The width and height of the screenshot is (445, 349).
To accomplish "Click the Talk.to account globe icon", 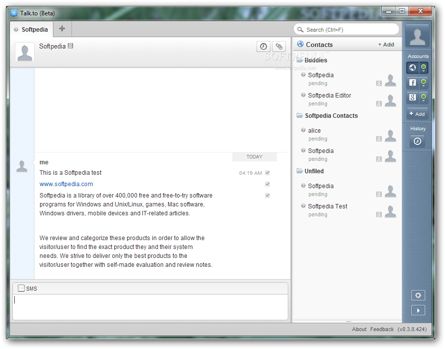I will click(x=413, y=68).
